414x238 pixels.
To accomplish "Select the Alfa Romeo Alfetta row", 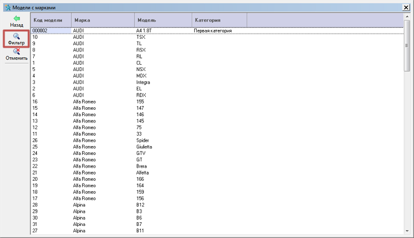I will pos(217,173).
